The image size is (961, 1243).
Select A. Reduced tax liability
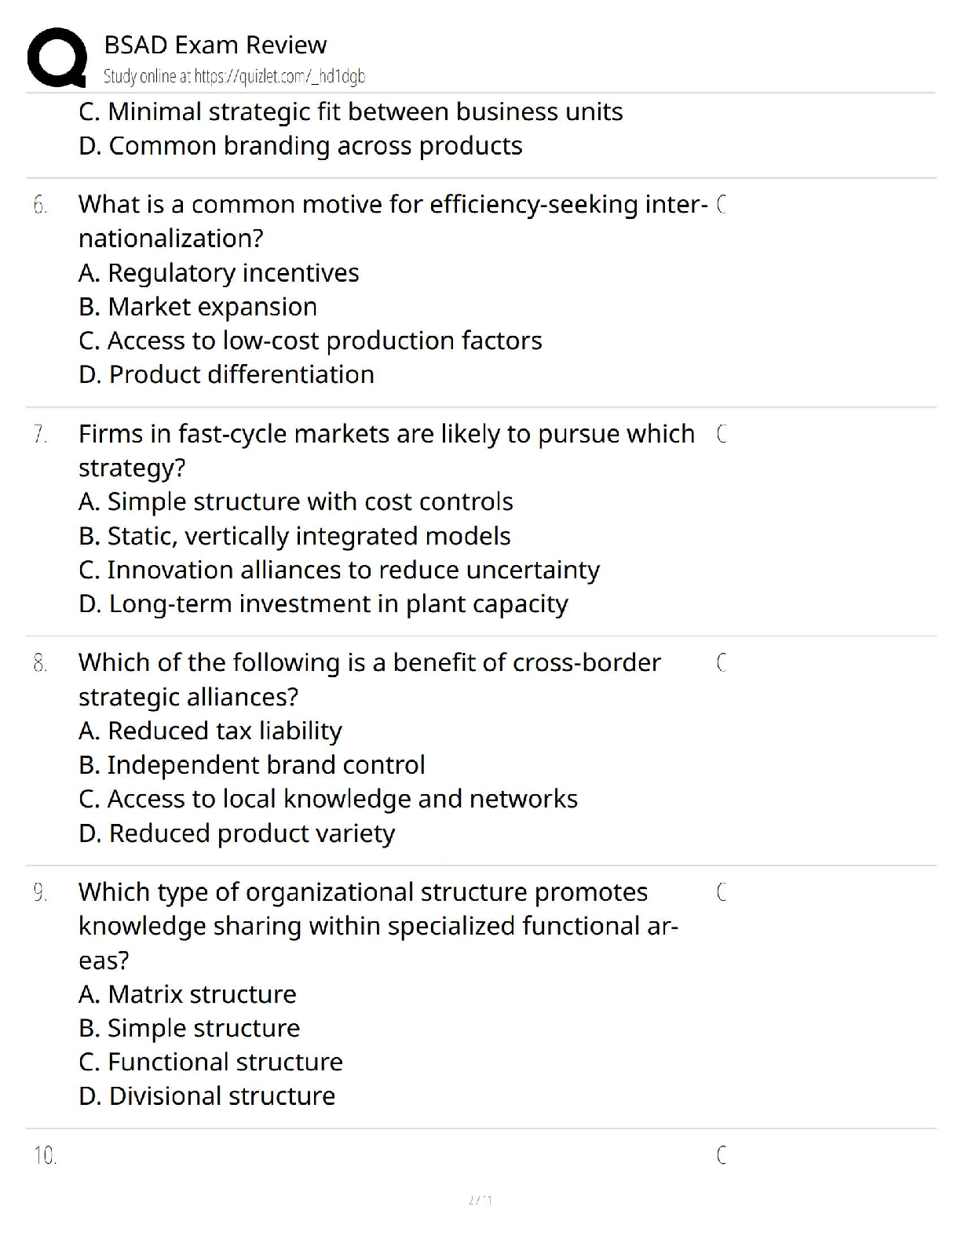tap(210, 731)
